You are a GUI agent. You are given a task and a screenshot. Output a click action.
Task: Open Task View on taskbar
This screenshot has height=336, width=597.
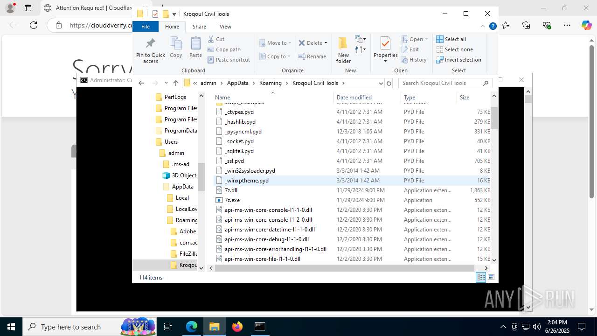tap(168, 327)
